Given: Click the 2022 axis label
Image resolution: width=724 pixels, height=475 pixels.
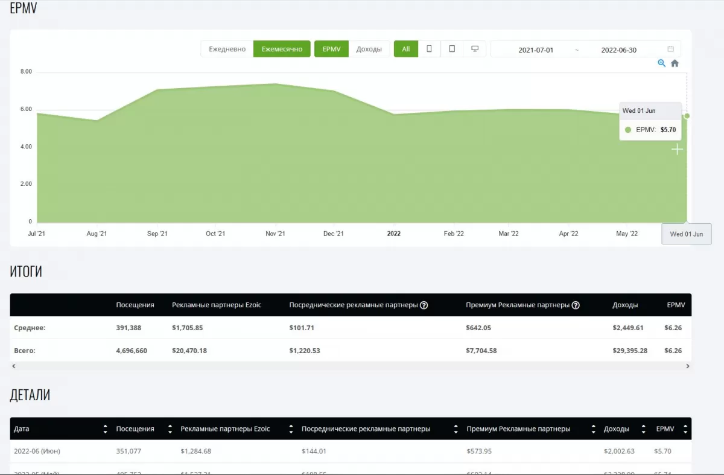Looking at the screenshot, I should coord(393,234).
